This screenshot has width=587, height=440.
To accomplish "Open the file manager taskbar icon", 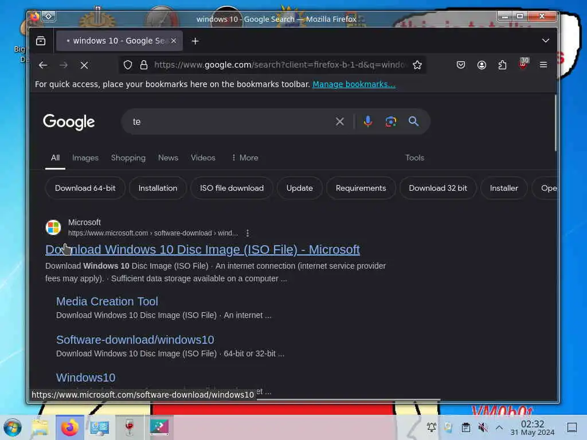I will pyautogui.click(x=40, y=427).
